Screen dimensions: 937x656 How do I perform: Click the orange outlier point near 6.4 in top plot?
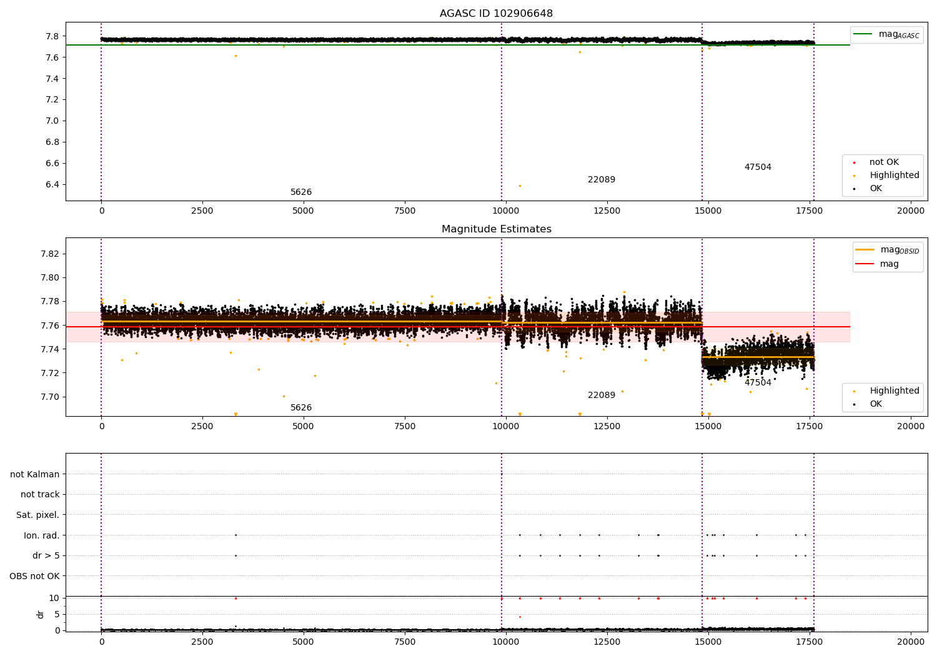point(520,186)
